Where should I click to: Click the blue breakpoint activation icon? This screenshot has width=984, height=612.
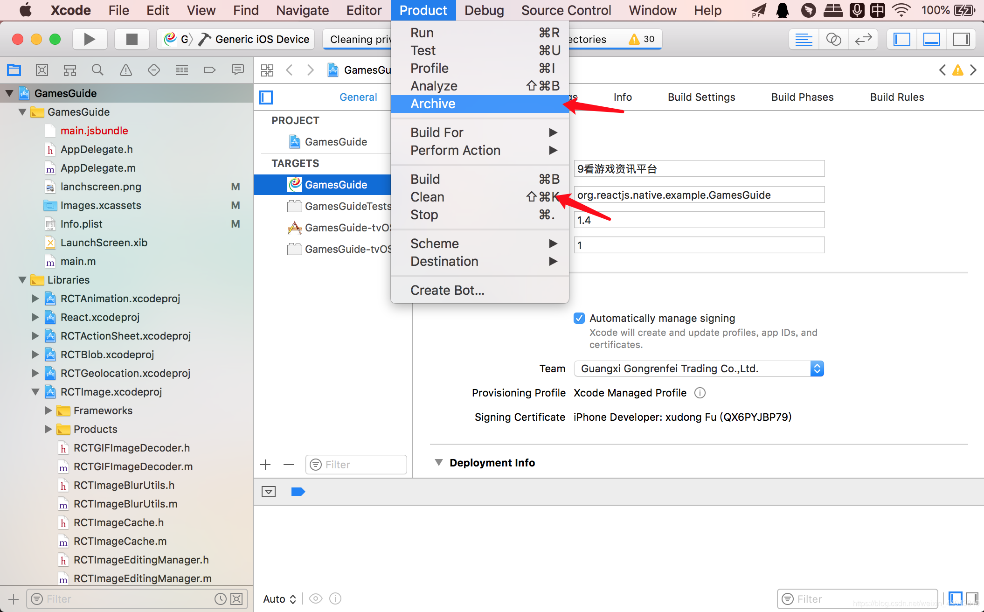(298, 491)
